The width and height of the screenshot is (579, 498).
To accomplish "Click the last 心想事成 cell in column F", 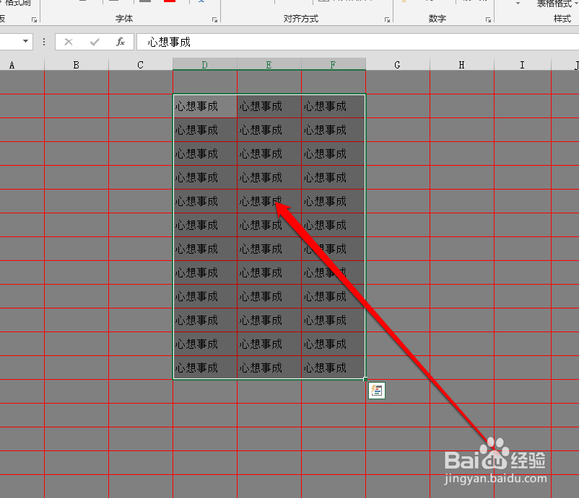I will coord(333,368).
